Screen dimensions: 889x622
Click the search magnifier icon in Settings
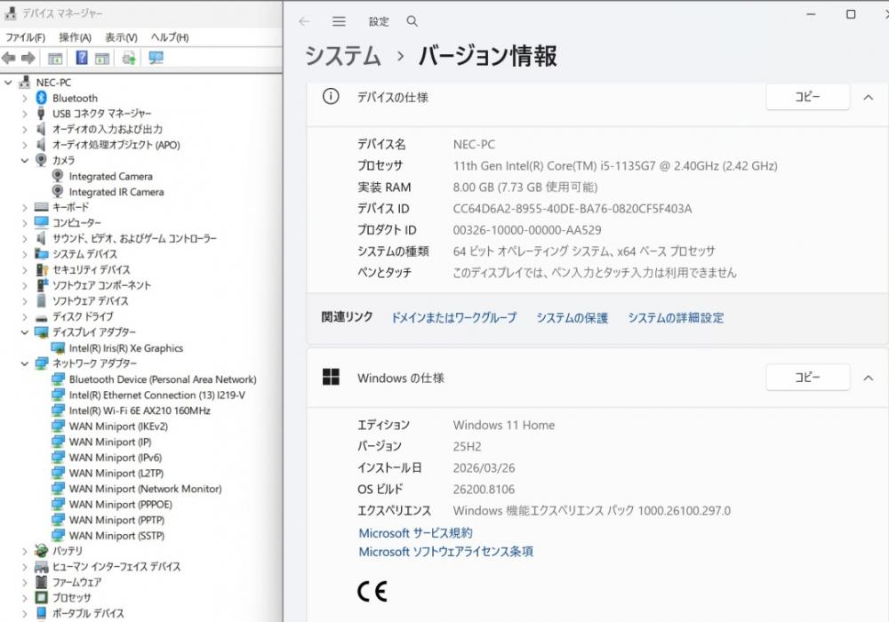pos(412,21)
